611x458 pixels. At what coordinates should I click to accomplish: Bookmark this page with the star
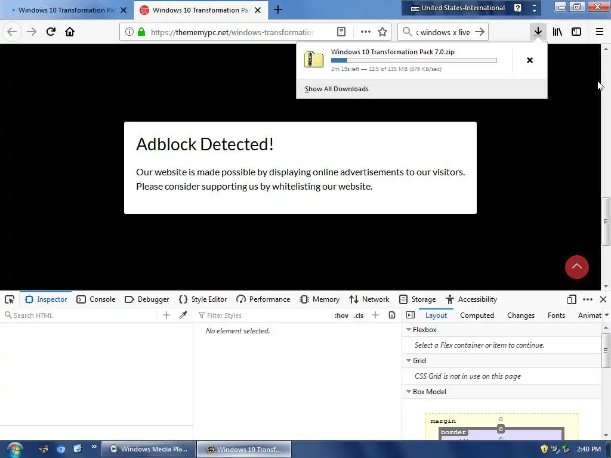(382, 32)
